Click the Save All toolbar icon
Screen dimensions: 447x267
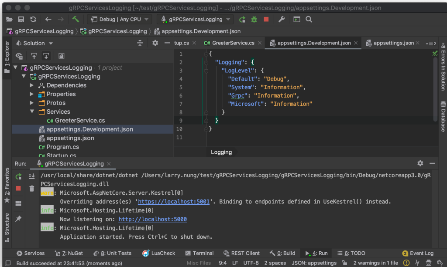[x=21, y=19]
